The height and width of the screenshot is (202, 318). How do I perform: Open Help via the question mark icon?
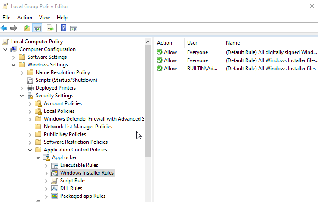pos(64,28)
